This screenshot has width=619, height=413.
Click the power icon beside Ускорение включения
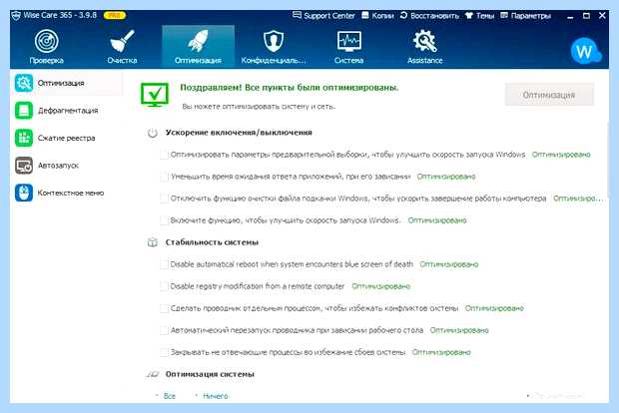[153, 133]
